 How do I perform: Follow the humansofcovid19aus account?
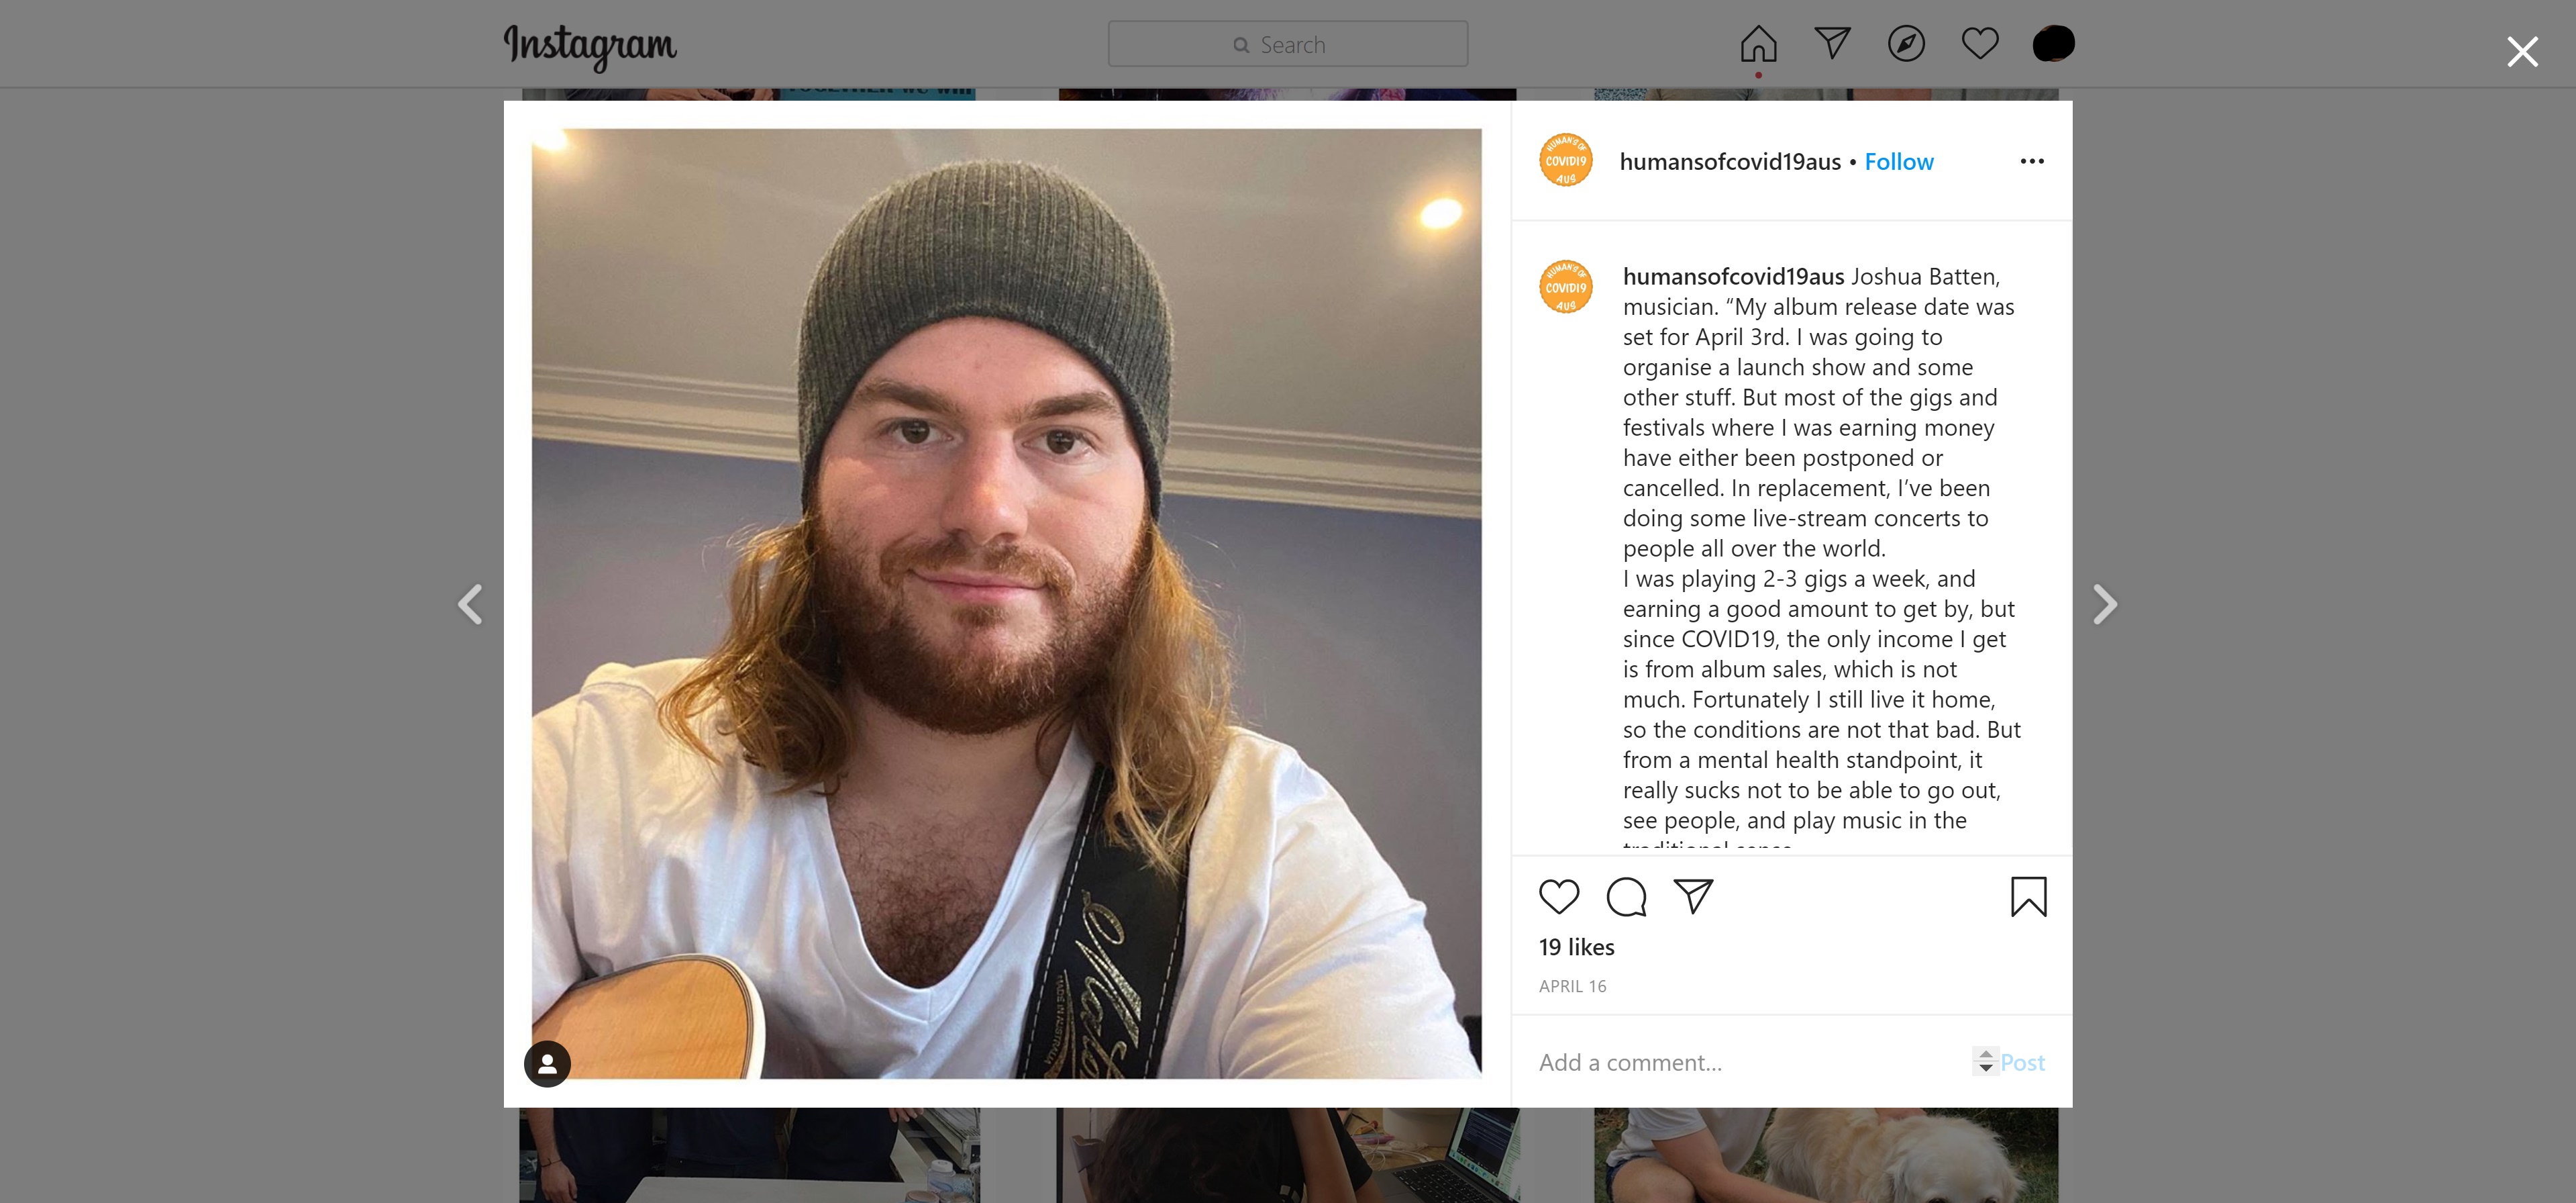coord(1898,161)
